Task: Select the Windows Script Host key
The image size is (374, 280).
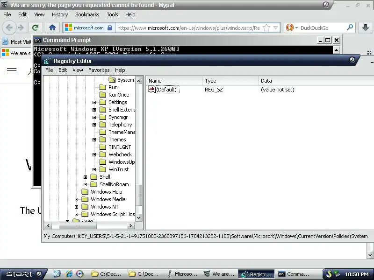Action: pyautogui.click(x=108, y=214)
